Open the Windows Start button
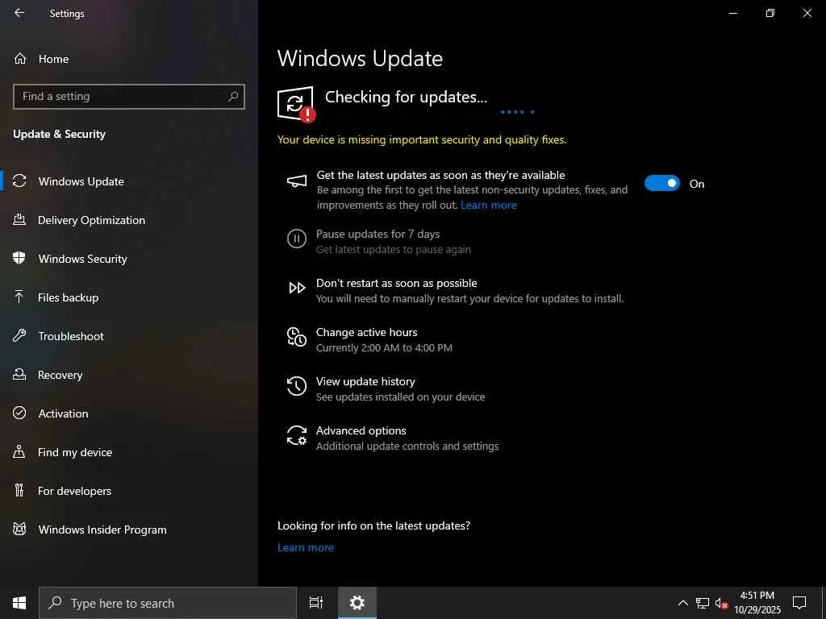The image size is (826, 619). coord(19,603)
